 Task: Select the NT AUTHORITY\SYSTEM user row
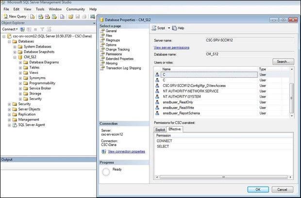(221, 97)
